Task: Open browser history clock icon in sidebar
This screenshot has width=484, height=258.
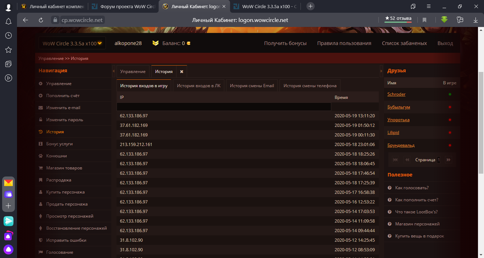Action: 9,35
